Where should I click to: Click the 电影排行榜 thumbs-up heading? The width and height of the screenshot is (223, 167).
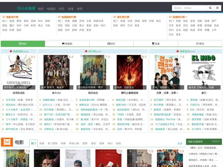(11, 17)
